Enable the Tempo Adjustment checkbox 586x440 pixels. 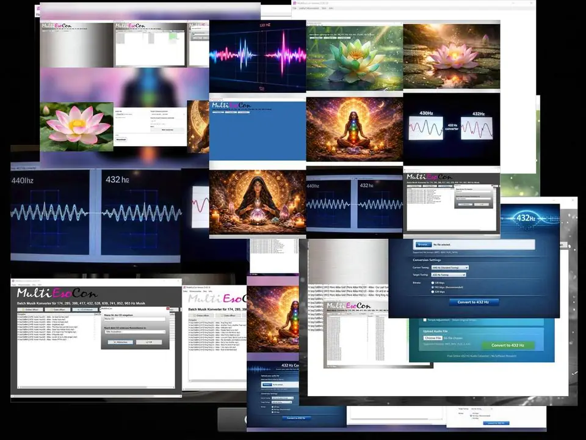coord(424,320)
